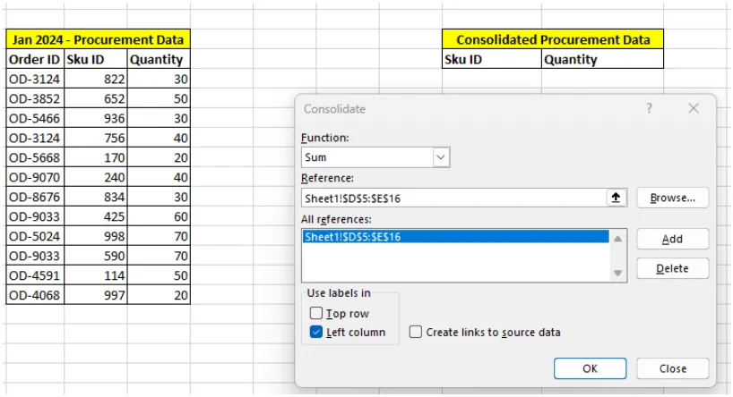This screenshot has width=733, height=397.
Task: Select Sku ID cell 590
Action: coord(95,256)
